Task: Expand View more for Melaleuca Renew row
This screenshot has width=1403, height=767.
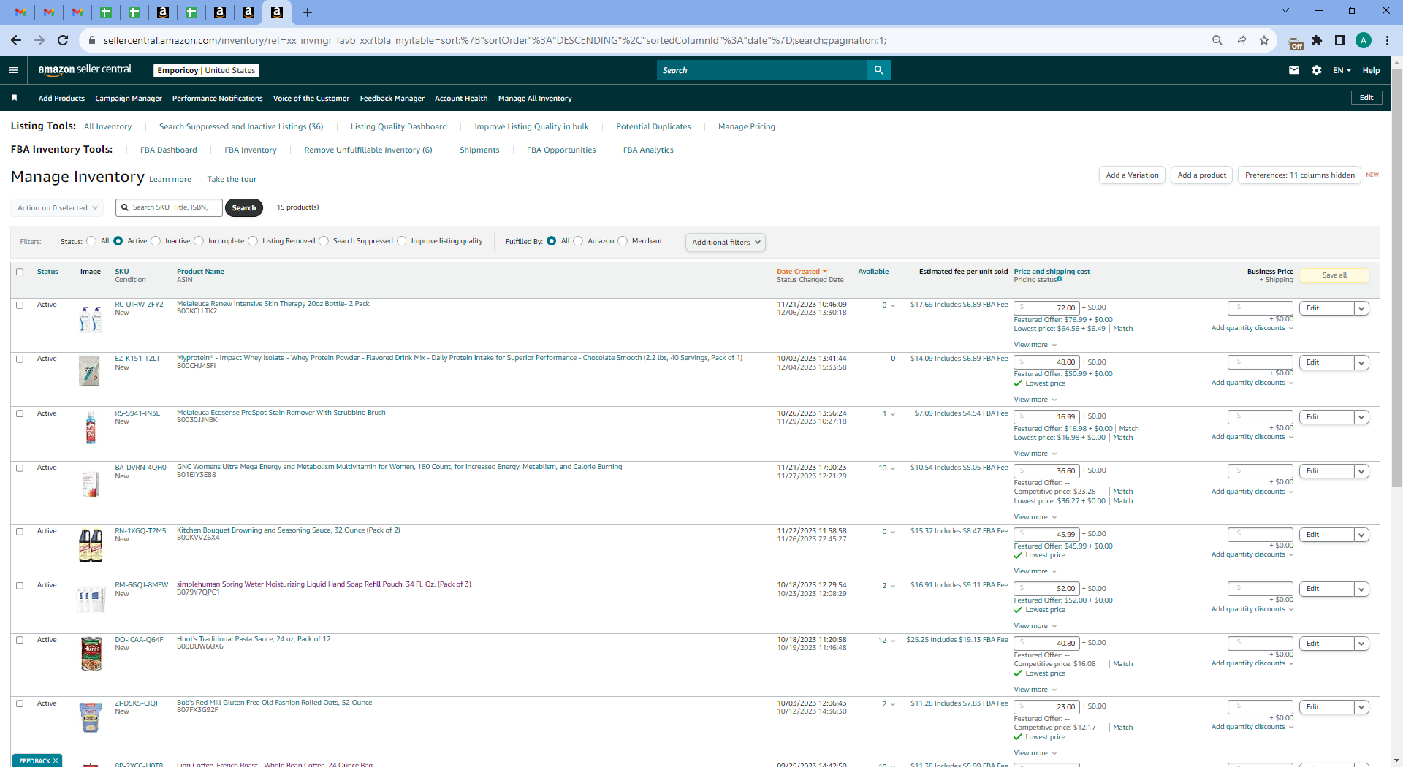Action: click(1035, 345)
